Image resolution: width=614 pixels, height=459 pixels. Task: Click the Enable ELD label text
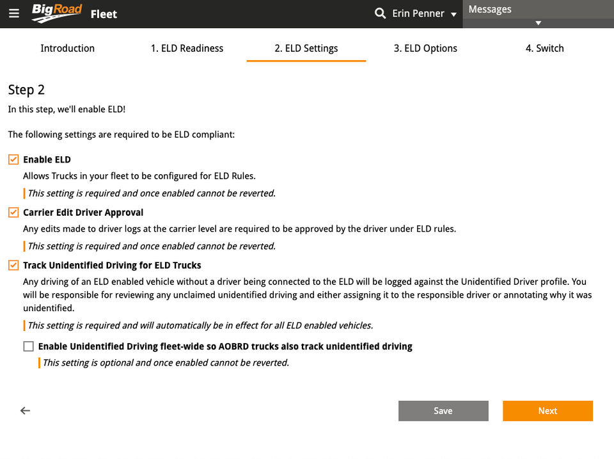pos(47,159)
